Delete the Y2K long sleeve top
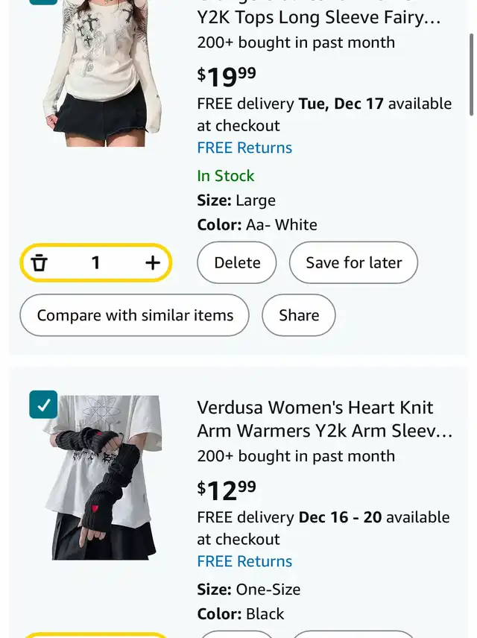 [x=237, y=262]
